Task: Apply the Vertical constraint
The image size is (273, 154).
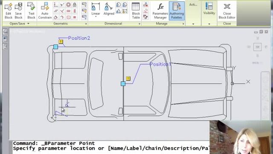Action: click(x=75, y=11)
